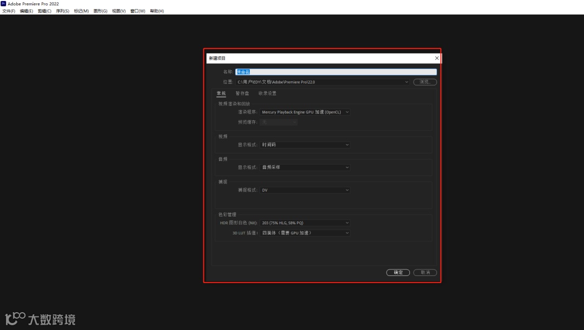Image resolution: width=584 pixels, height=330 pixels.
Task: Open the 视图(V) menu
Action: click(x=119, y=11)
